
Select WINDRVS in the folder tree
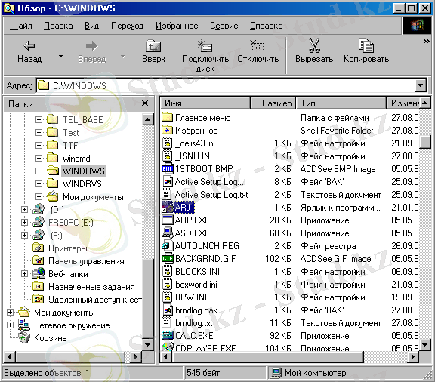click(82, 183)
